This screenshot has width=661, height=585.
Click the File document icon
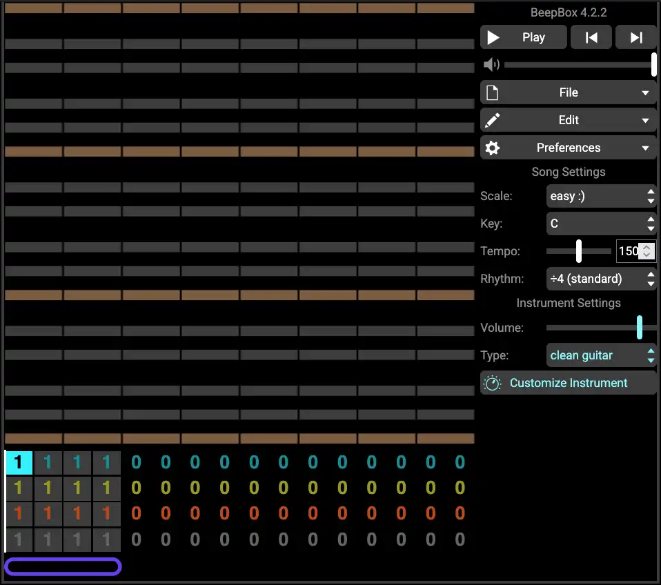pos(492,92)
